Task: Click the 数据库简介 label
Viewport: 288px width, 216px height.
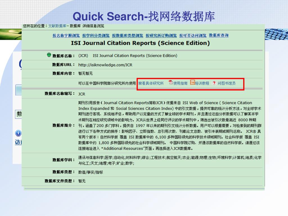Action: click(64, 125)
